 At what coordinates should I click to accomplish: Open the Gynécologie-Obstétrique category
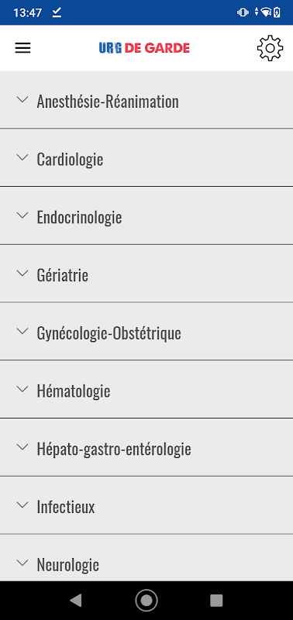146,332
